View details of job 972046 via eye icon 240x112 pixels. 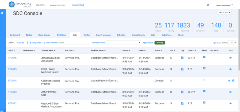coord(230,58)
